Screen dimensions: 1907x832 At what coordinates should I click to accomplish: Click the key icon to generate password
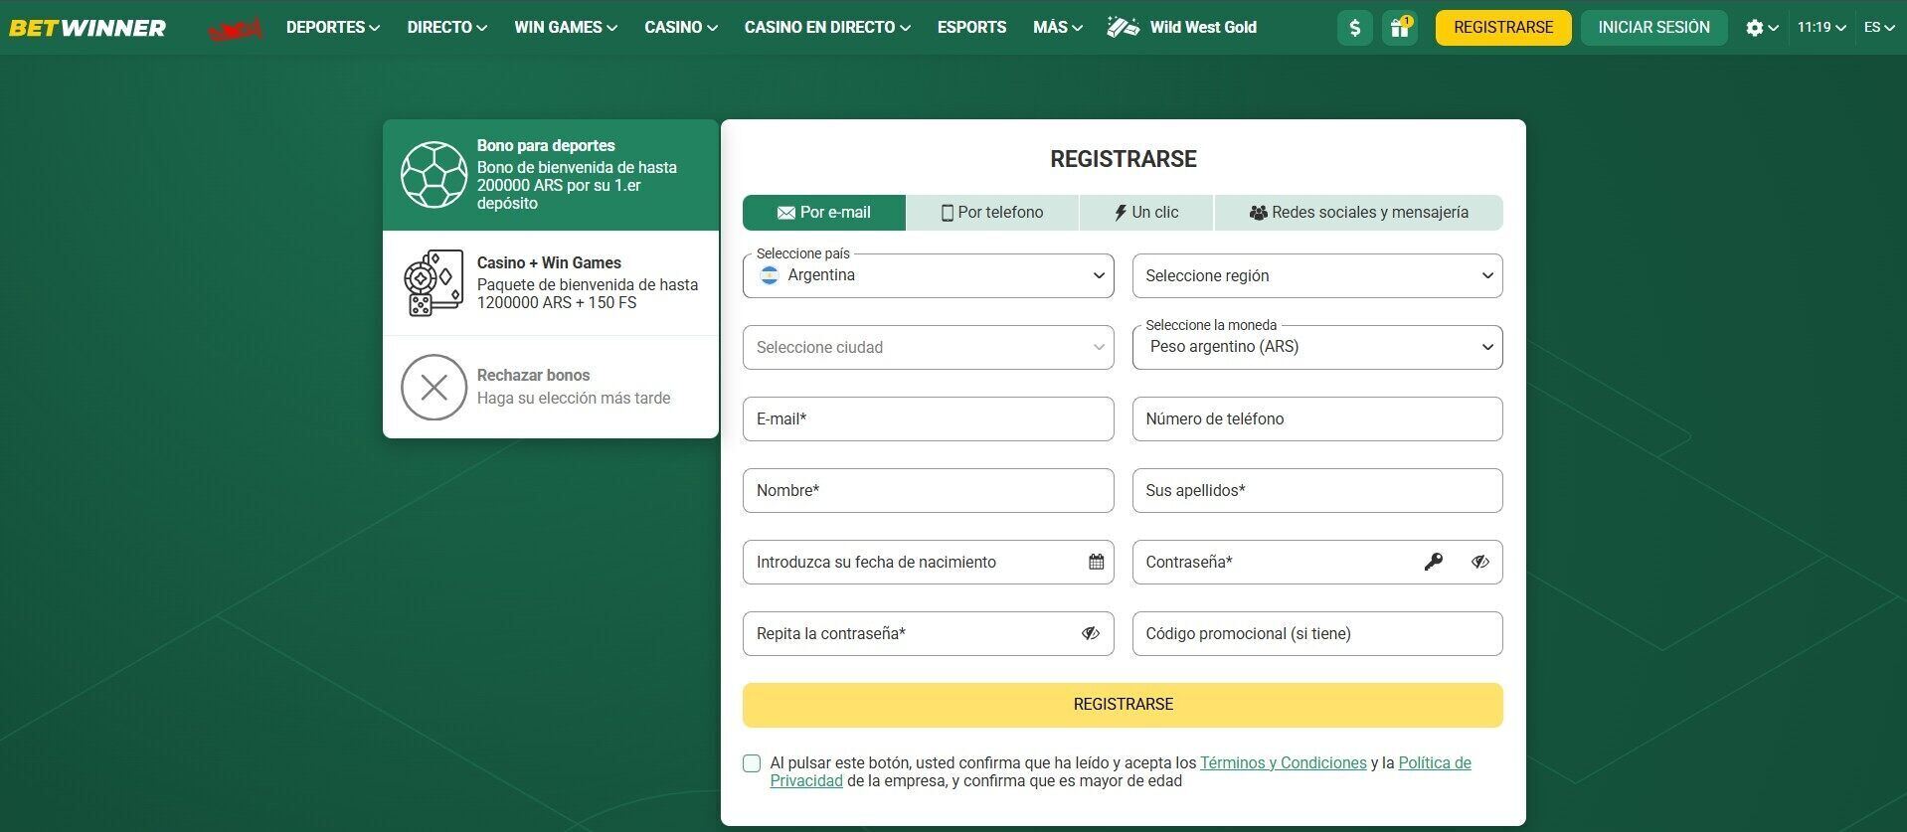click(x=1433, y=562)
